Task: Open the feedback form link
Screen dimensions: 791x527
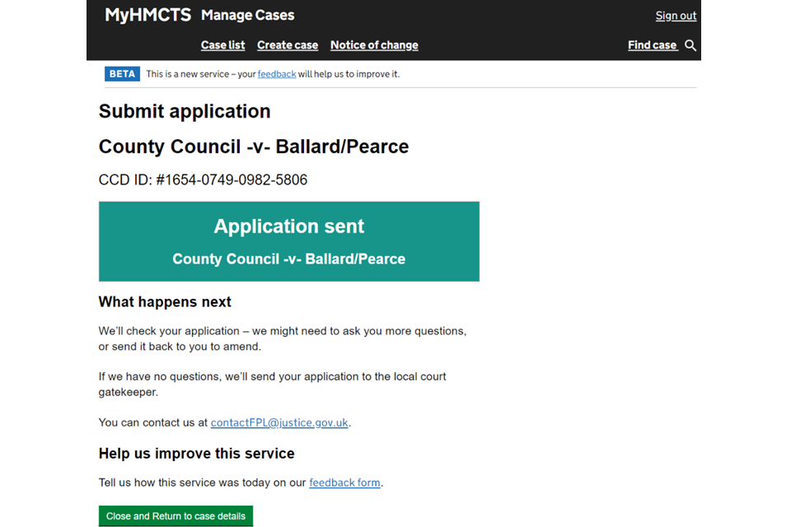Action: point(344,483)
